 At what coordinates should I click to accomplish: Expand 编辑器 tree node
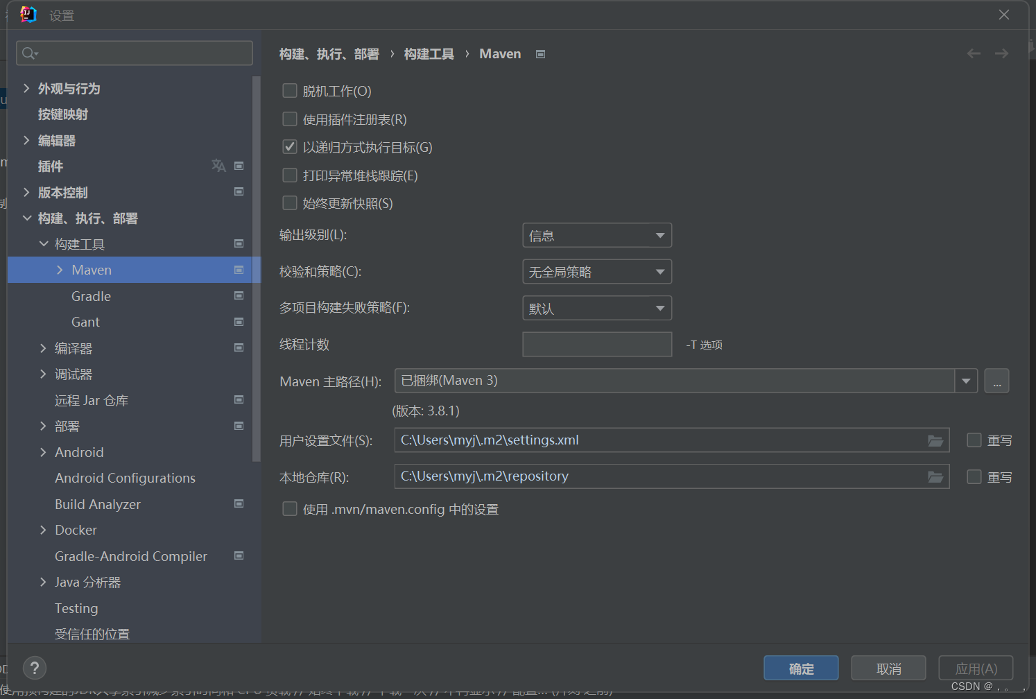click(x=26, y=140)
